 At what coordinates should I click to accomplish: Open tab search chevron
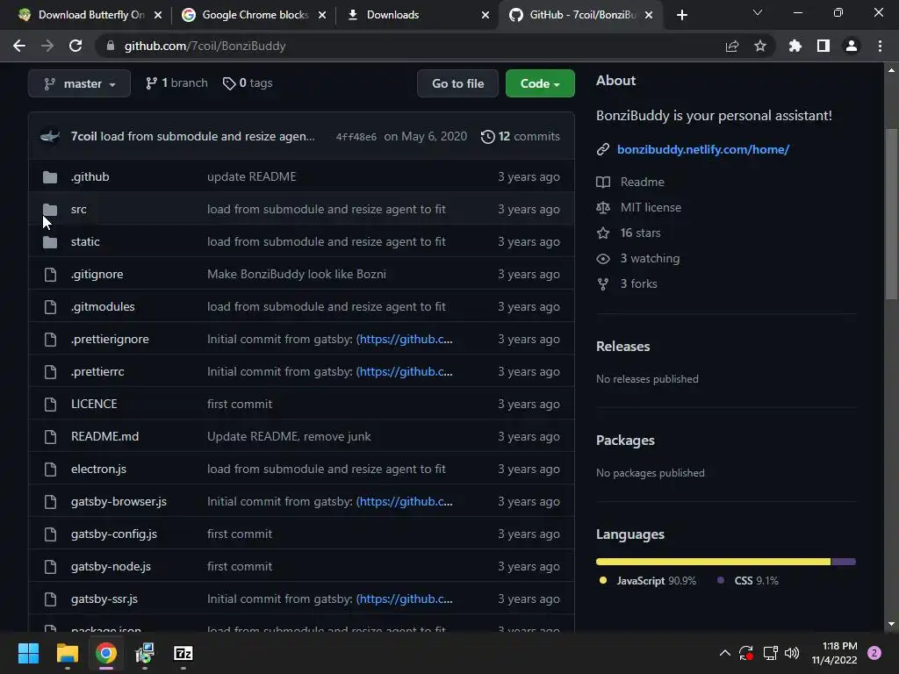(758, 12)
